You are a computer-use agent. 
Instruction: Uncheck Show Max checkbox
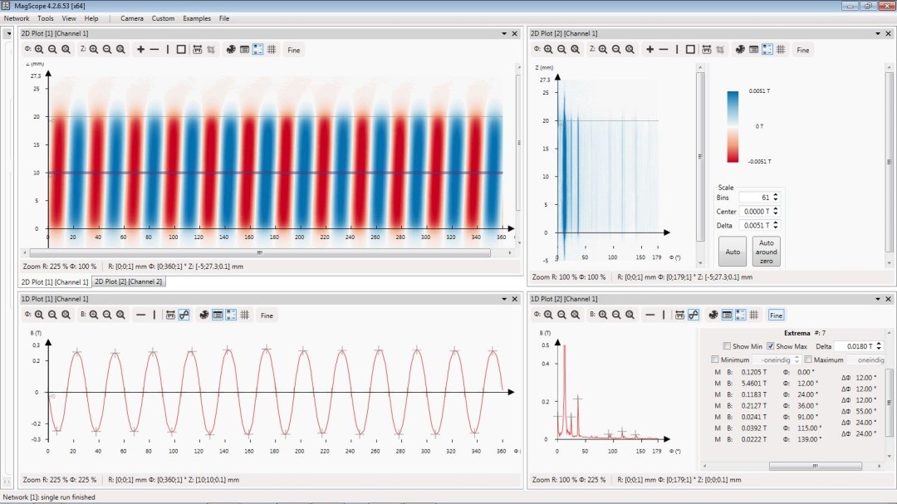click(770, 346)
